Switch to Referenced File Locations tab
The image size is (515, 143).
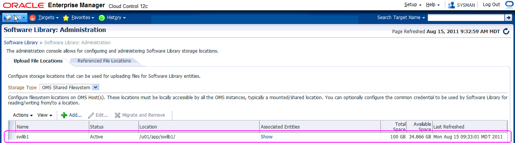104,61
